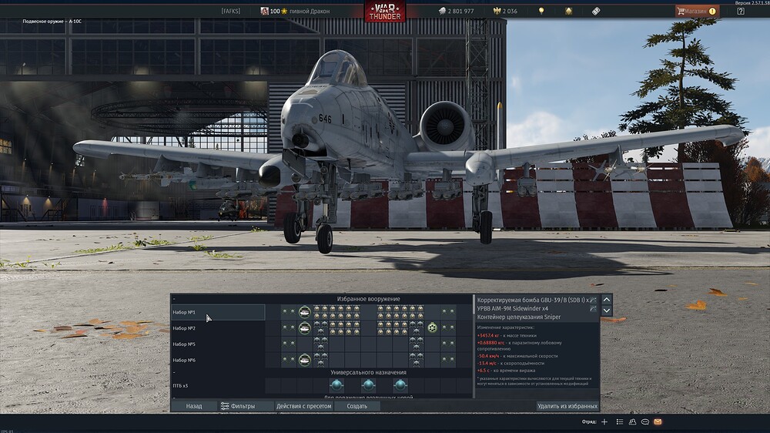The width and height of the screenshot is (770, 433).
Task: Select preset Набор №5
Action: (218, 344)
